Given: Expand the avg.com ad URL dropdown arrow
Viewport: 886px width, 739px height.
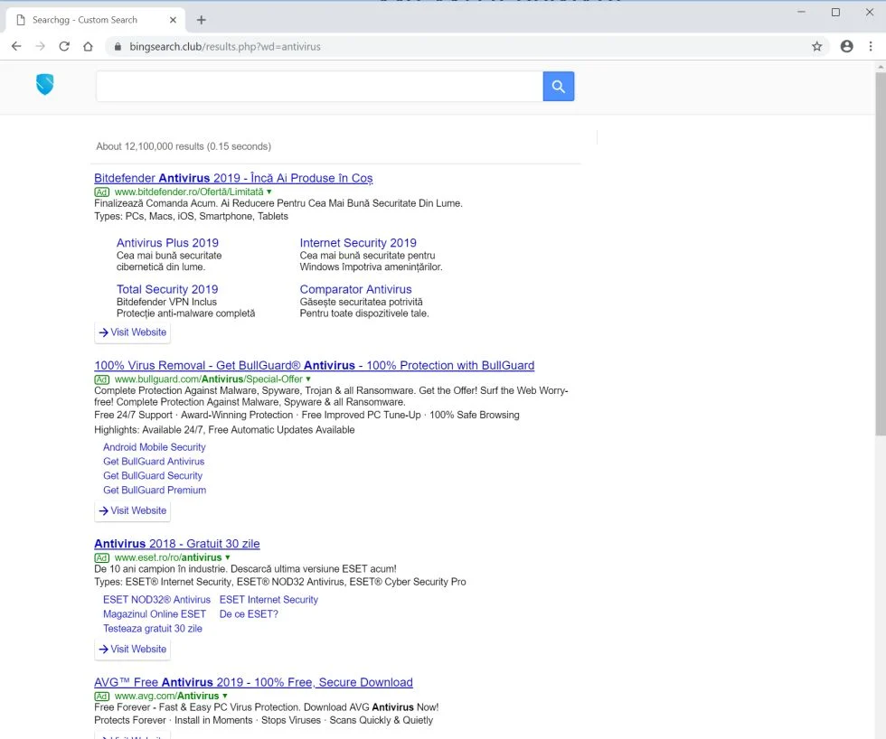Looking at the screenshot, I should [x=225, y=697].
